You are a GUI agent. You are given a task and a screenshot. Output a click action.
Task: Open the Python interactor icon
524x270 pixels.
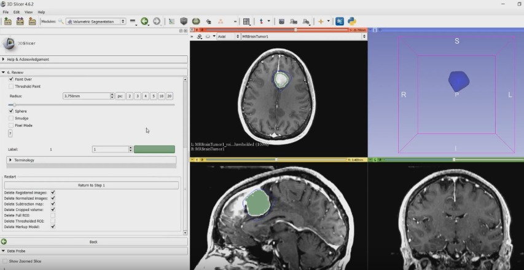(x=352, y=22)
